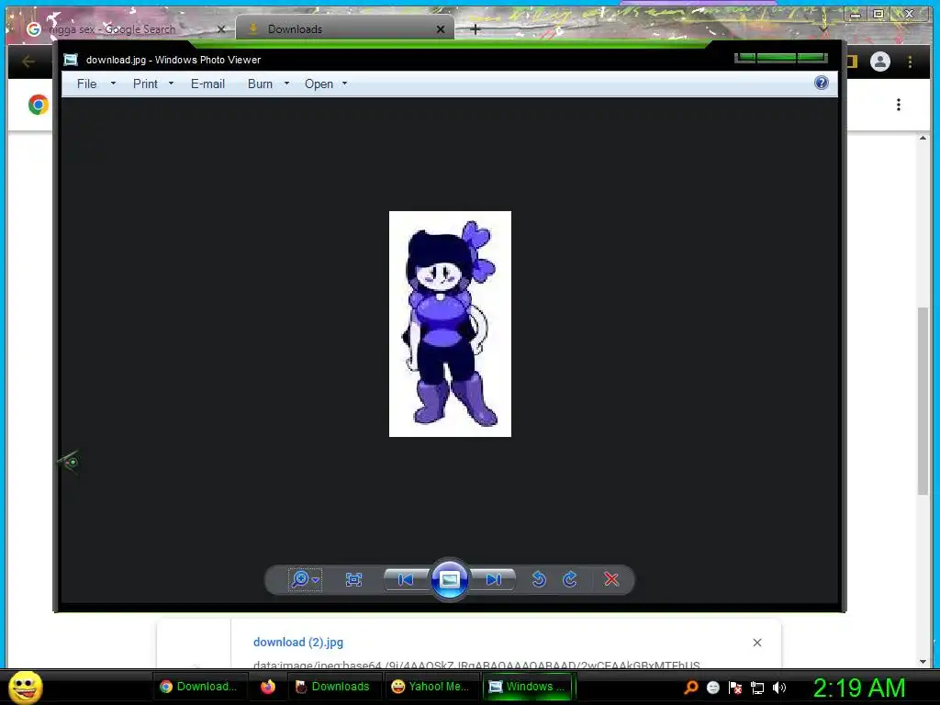This screenshot has width=940, height=705.
Task: Switch to Yahoo! Messenger taskbar button
Action: (431, 687)
